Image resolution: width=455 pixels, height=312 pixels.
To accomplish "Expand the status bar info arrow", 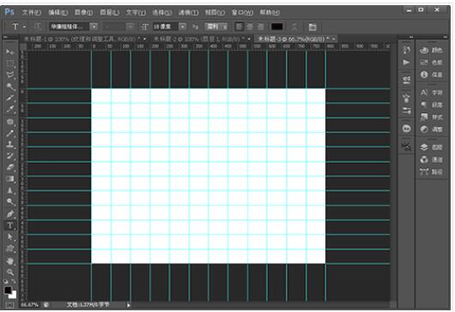I will (x=128, y=305).
